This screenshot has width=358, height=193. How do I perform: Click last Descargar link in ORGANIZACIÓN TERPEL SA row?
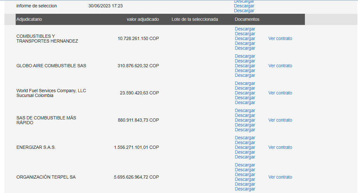(x=245, y=189)
